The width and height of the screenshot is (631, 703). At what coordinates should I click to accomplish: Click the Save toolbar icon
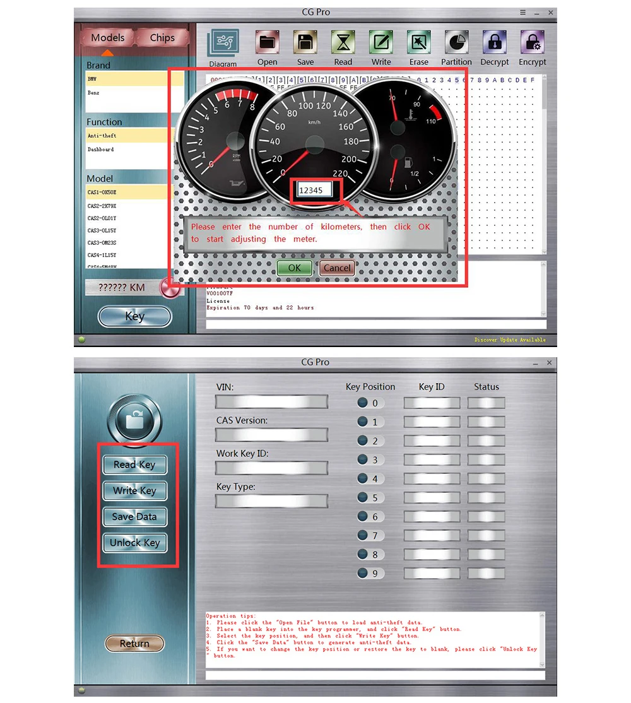coord(305,42)
